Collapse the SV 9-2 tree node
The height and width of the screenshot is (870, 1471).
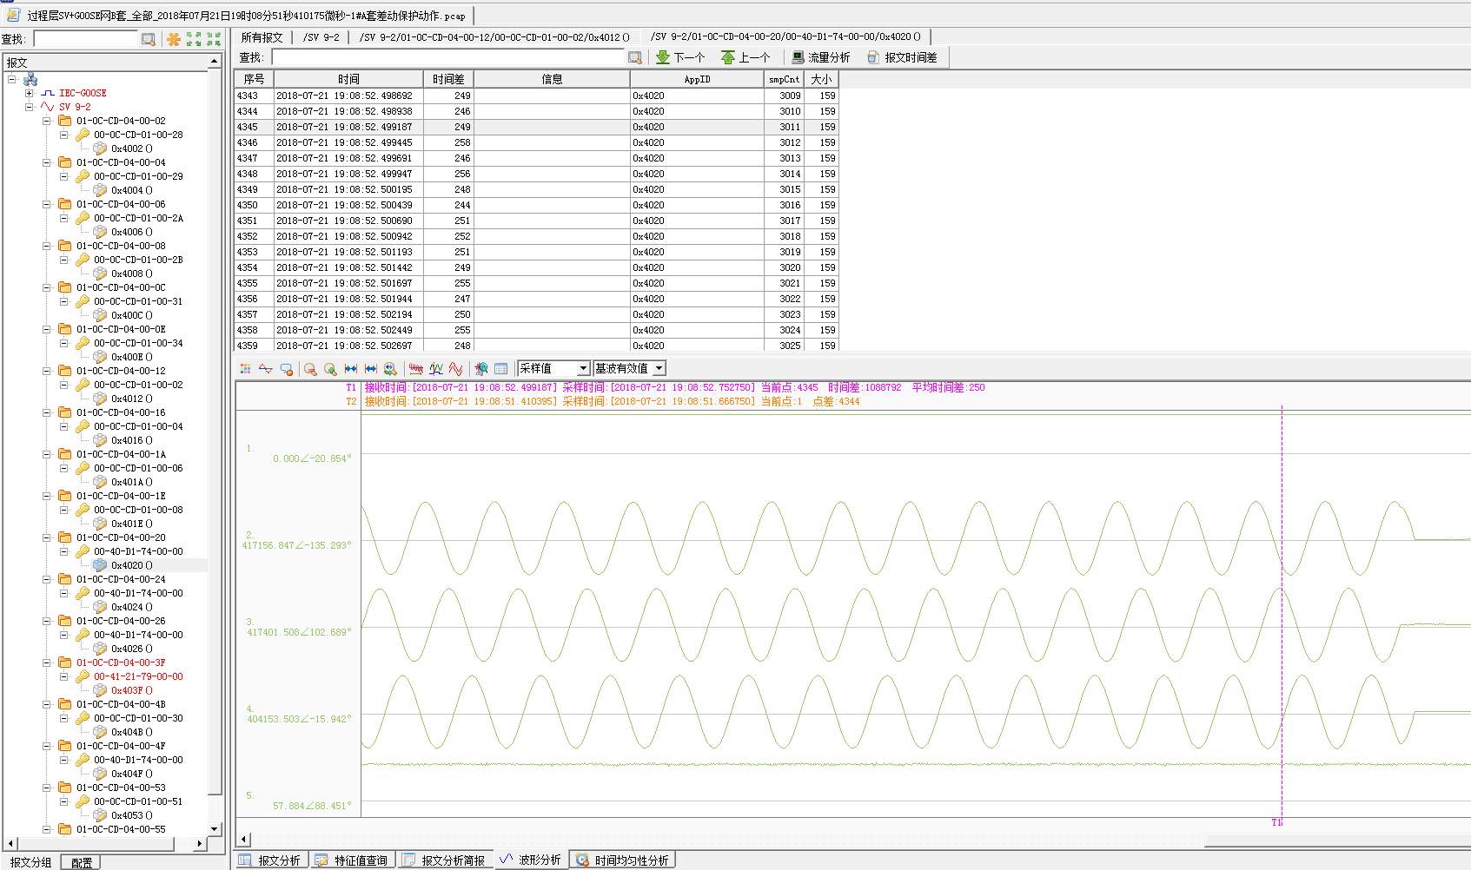click(30, 107)
